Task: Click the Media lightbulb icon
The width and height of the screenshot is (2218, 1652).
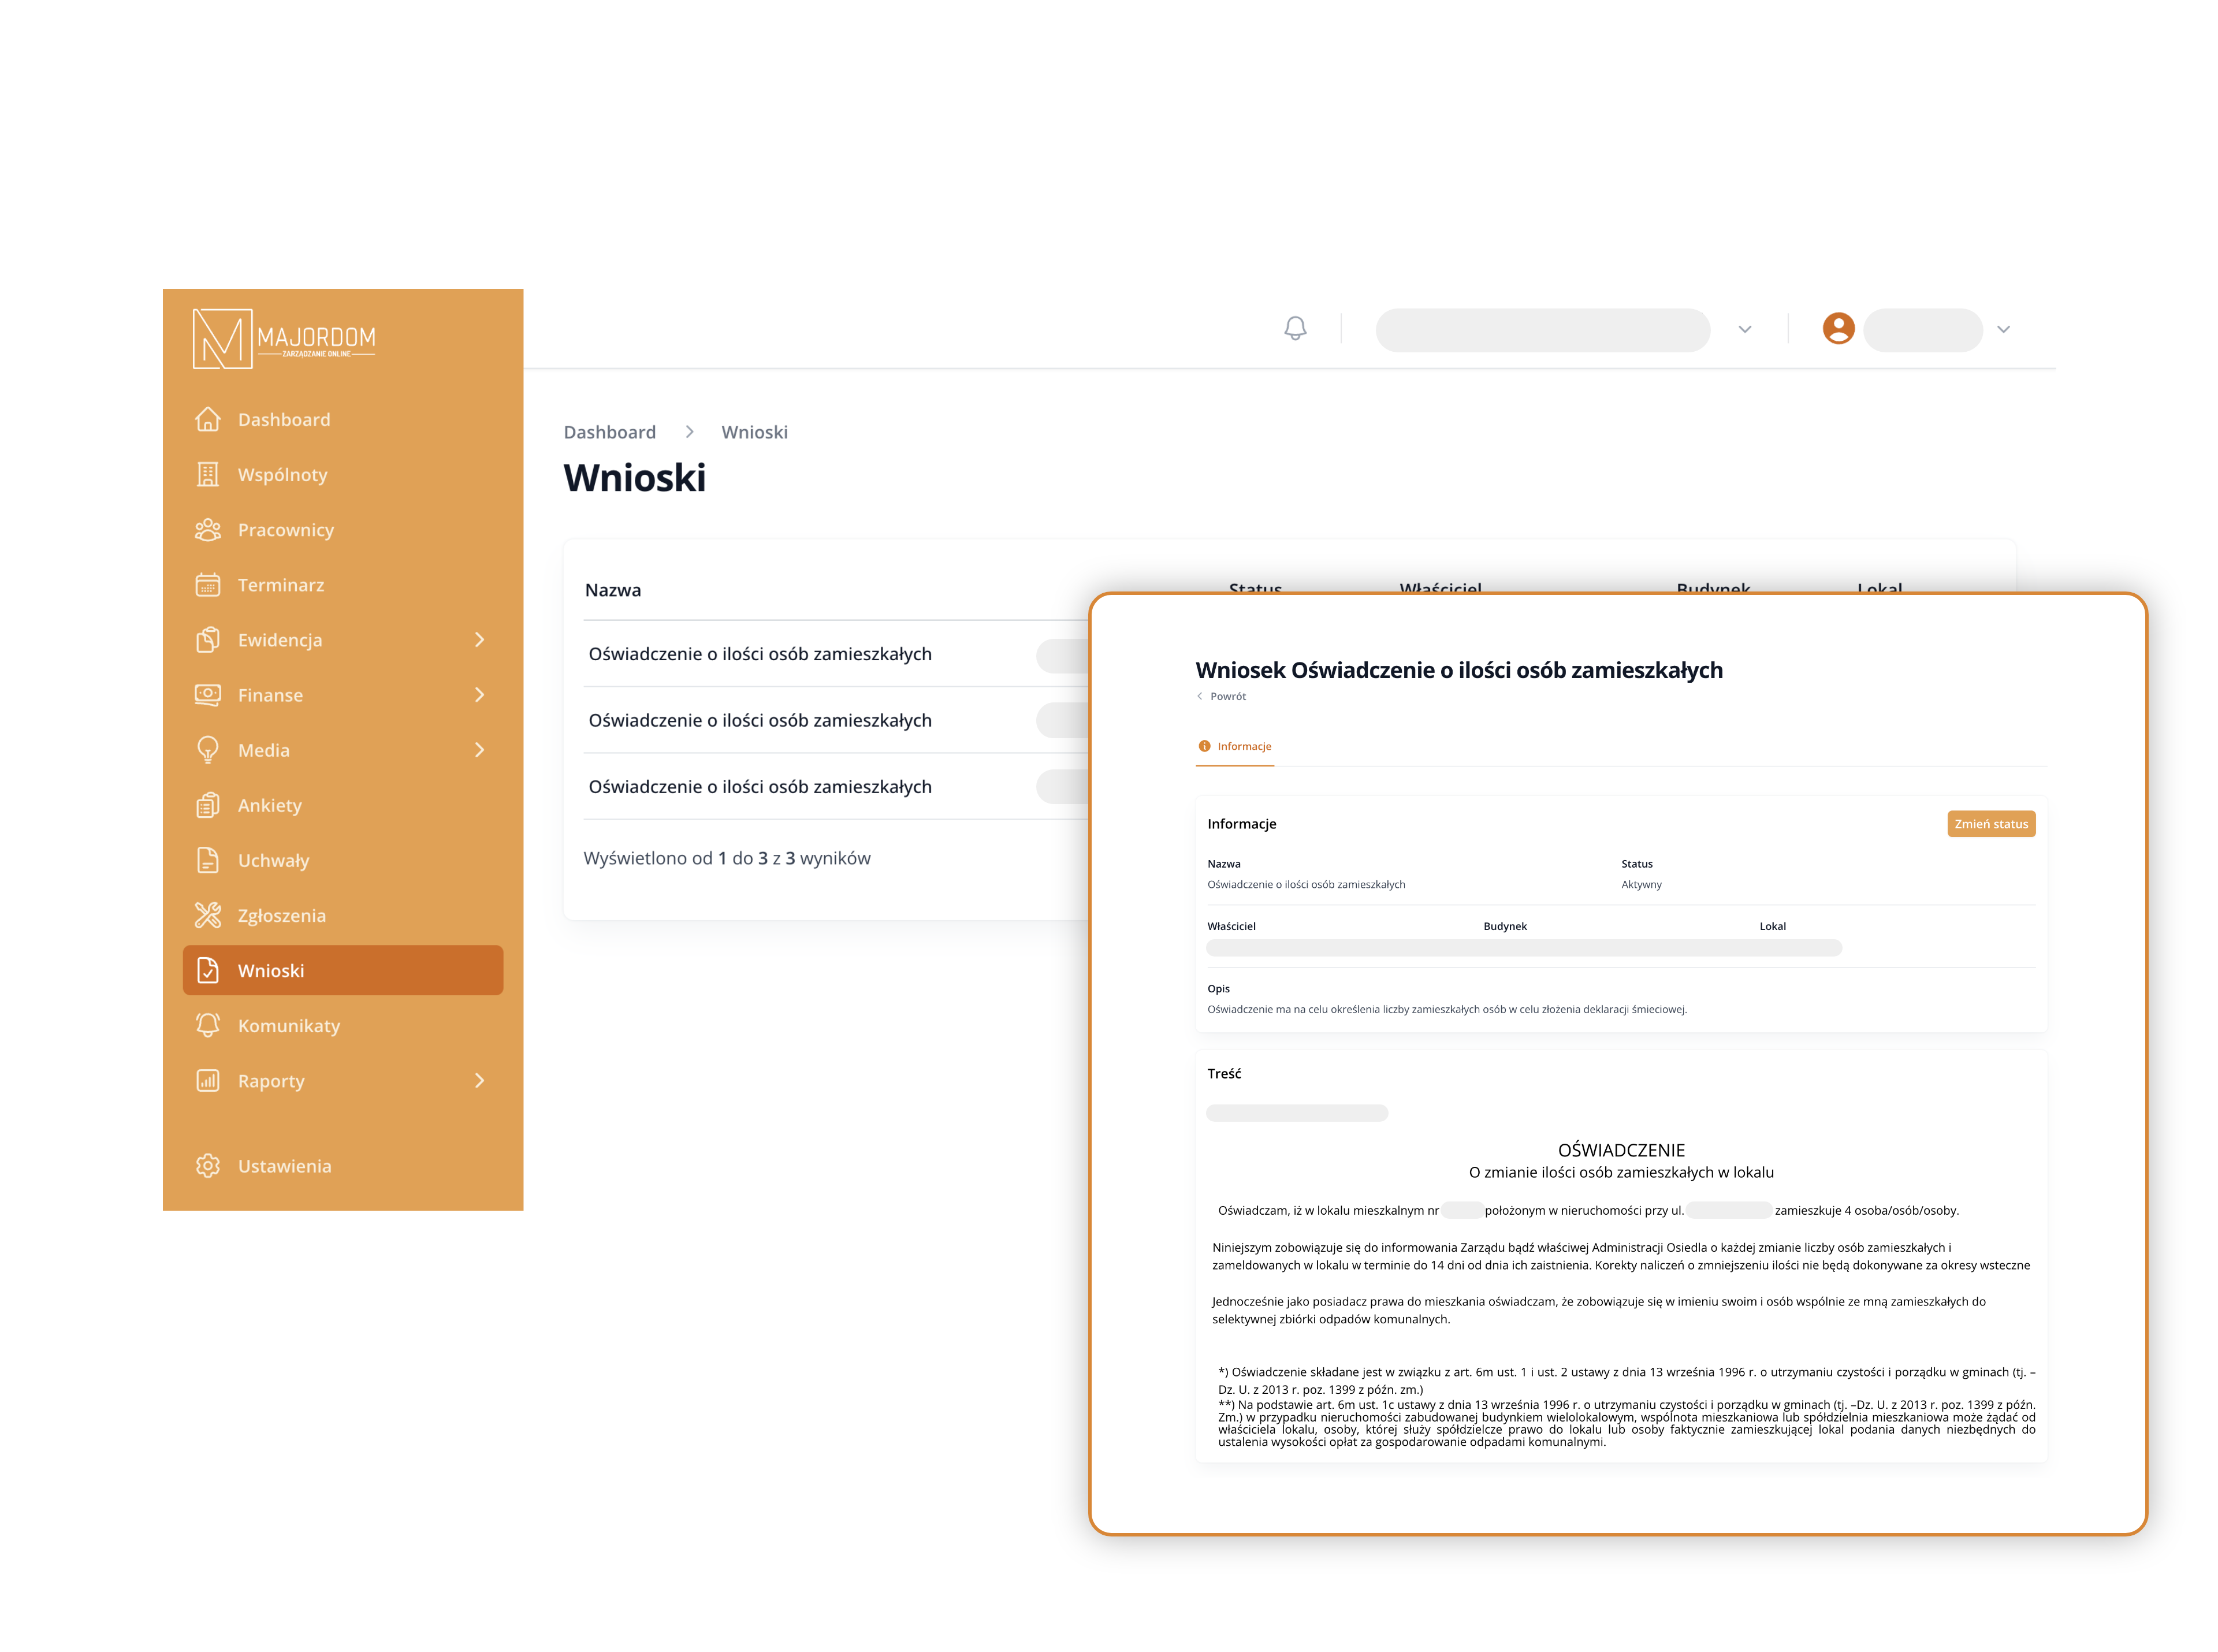Action: click(x=208, y=749)
